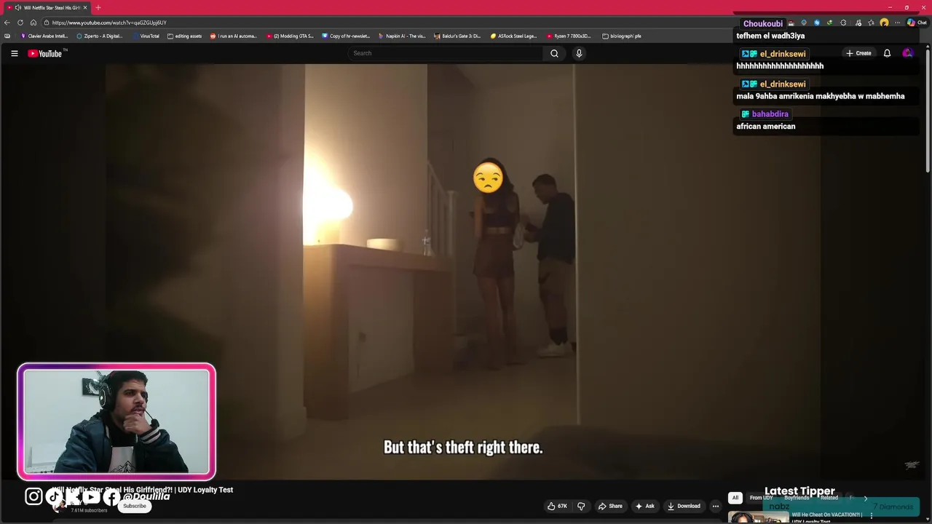Open the VirusTotal bookmark

(x=146, y=36)
